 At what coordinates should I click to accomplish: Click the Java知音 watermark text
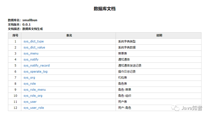[x=192, y=108]
